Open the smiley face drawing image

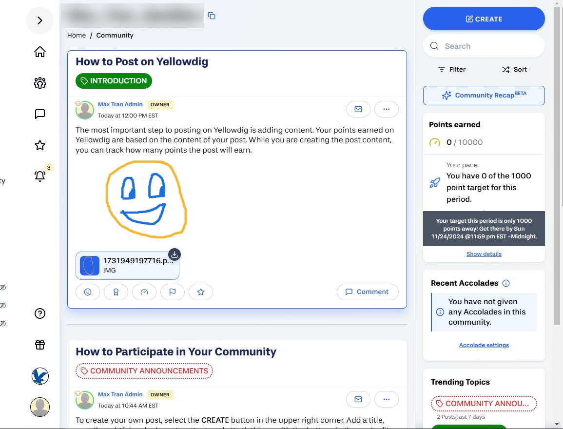click(x=146, y=199)
